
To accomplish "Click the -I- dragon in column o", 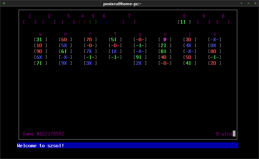I will [214, 57].
